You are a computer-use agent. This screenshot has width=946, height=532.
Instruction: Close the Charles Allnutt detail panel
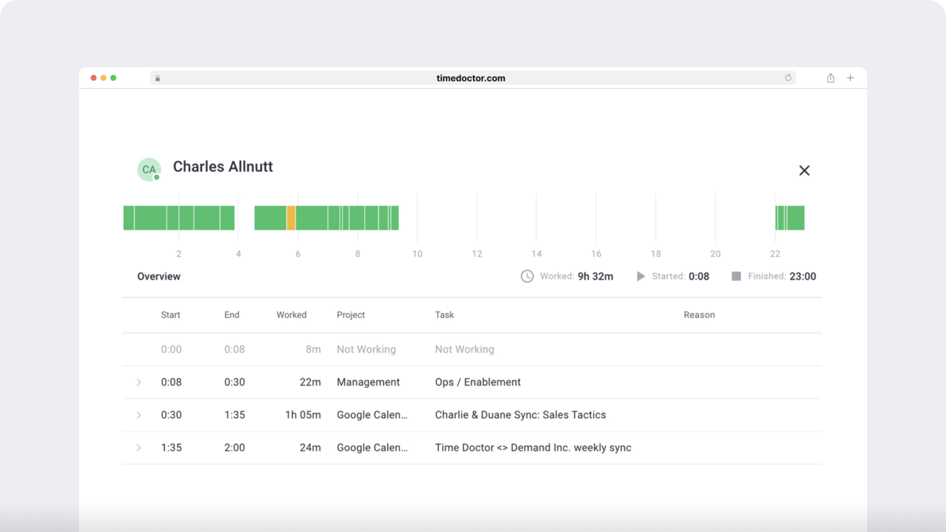(804, 171)
